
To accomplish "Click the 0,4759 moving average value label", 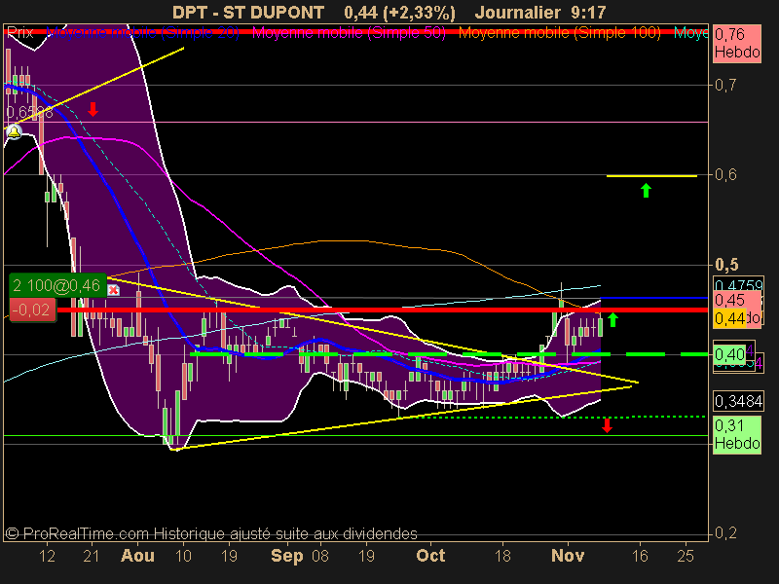I will tap(738, 285).
